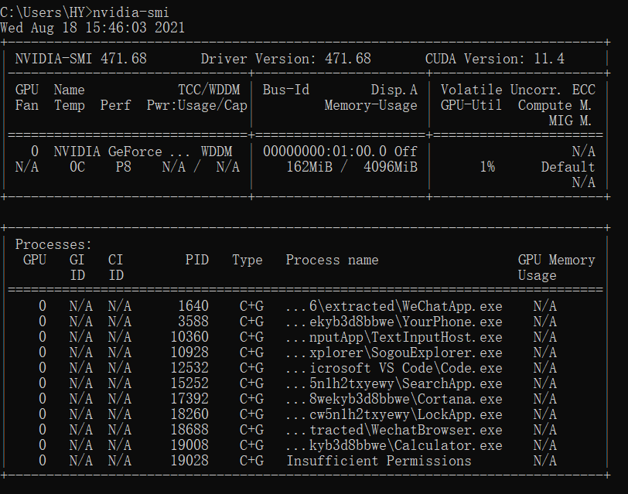Click the Type column header
Image resolution: width=628 pixels, height=494 pixels.
[247, 260]
